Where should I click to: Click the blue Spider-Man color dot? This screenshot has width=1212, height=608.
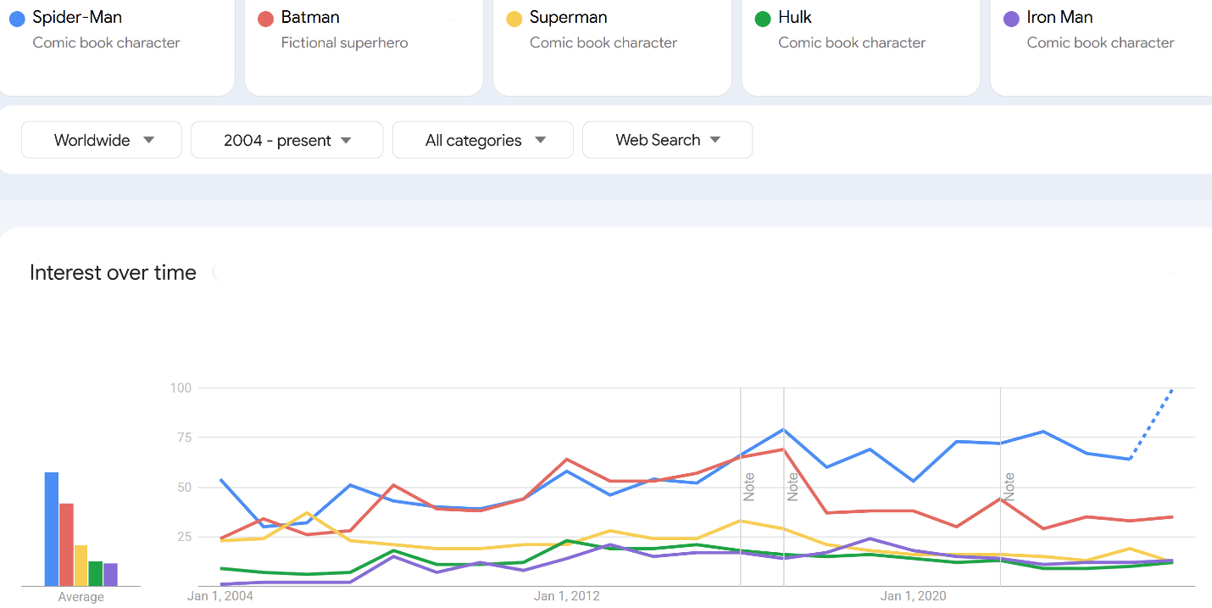pyautogui.click(x=16, y=19)
